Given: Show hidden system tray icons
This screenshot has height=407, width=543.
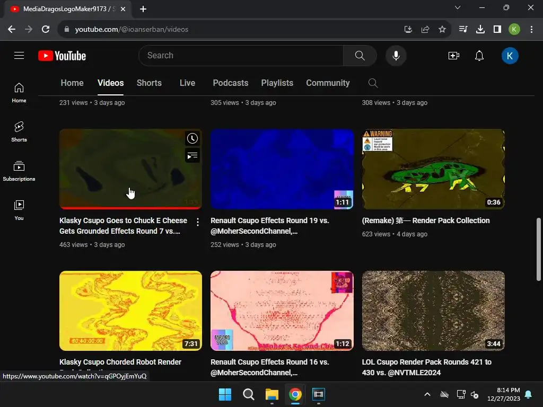Looking at the screenshot, I should (x=427, y=394).
